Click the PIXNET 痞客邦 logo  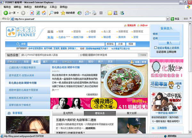tap(21, 32)
